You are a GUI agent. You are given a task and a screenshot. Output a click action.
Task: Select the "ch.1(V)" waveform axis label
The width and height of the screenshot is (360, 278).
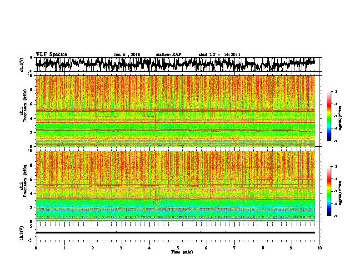pyautogui.click(x=22, y=65)
